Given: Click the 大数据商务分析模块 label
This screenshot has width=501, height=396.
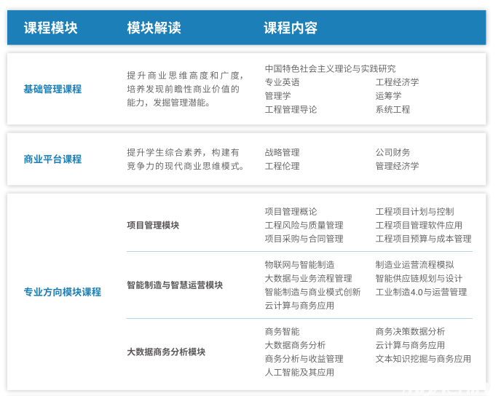Looking at the screenshot, I should 166,352.
